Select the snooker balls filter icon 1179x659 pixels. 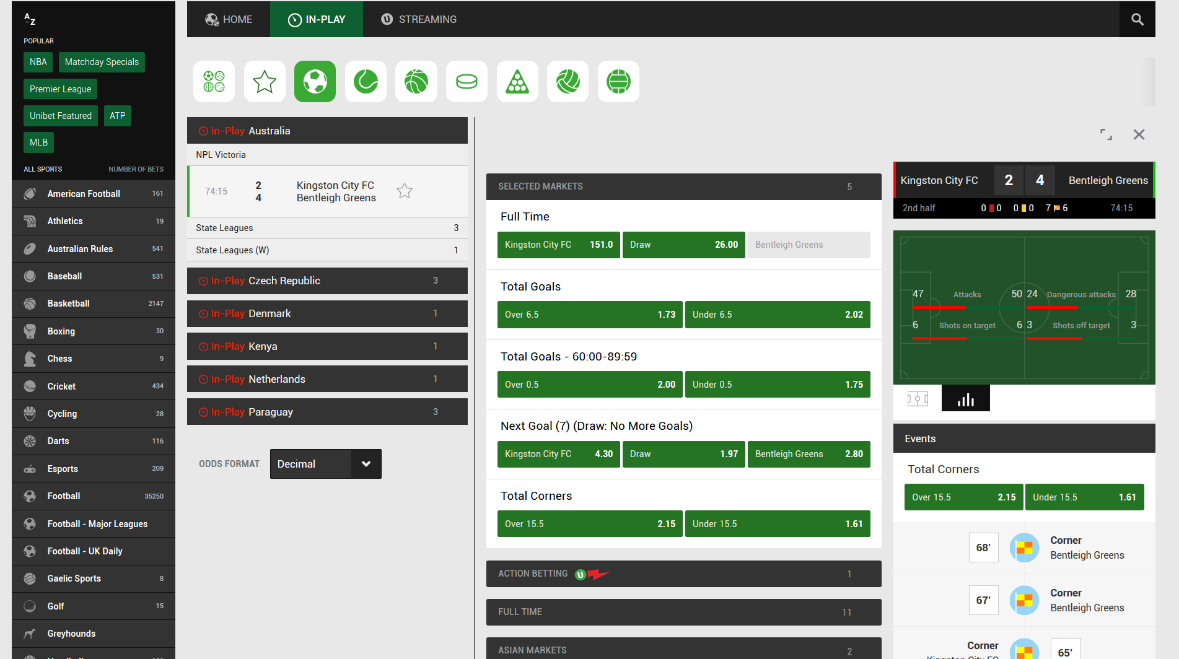(x=517, y=81)
